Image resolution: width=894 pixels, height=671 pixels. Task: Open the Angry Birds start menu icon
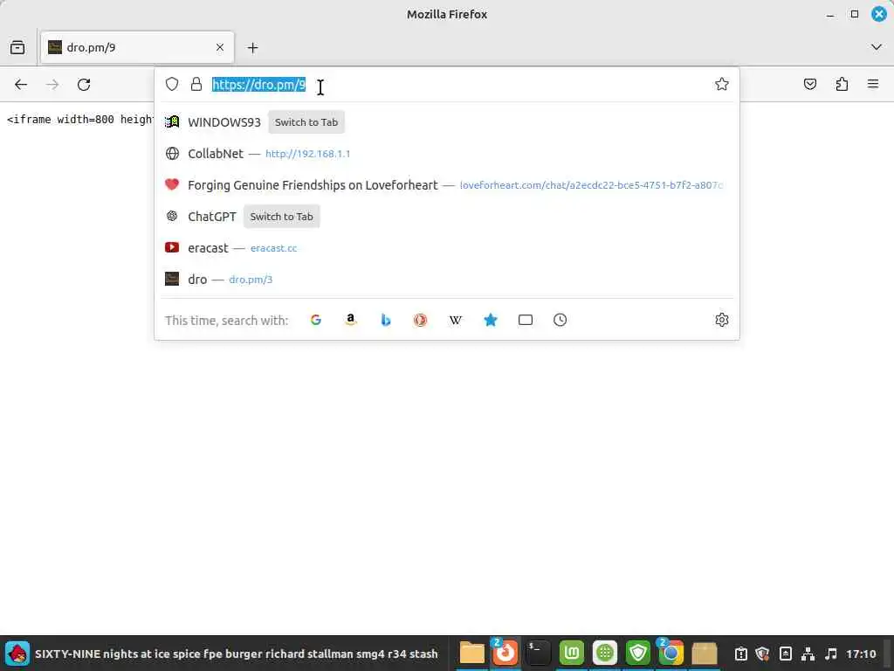pyautogui.click(x=17, y=654)
